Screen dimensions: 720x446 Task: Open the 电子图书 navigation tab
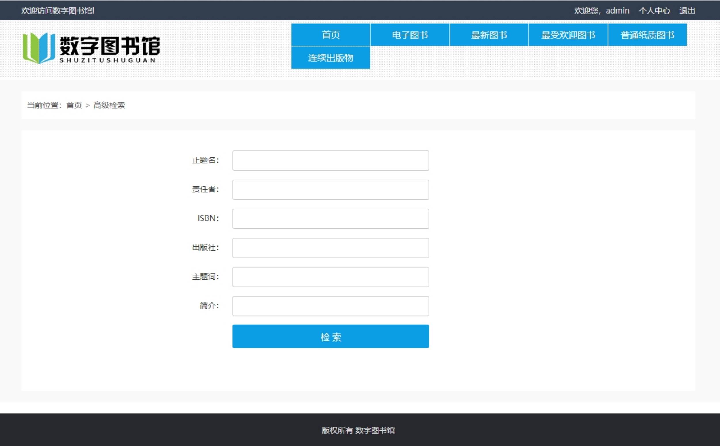pos(410,35)
